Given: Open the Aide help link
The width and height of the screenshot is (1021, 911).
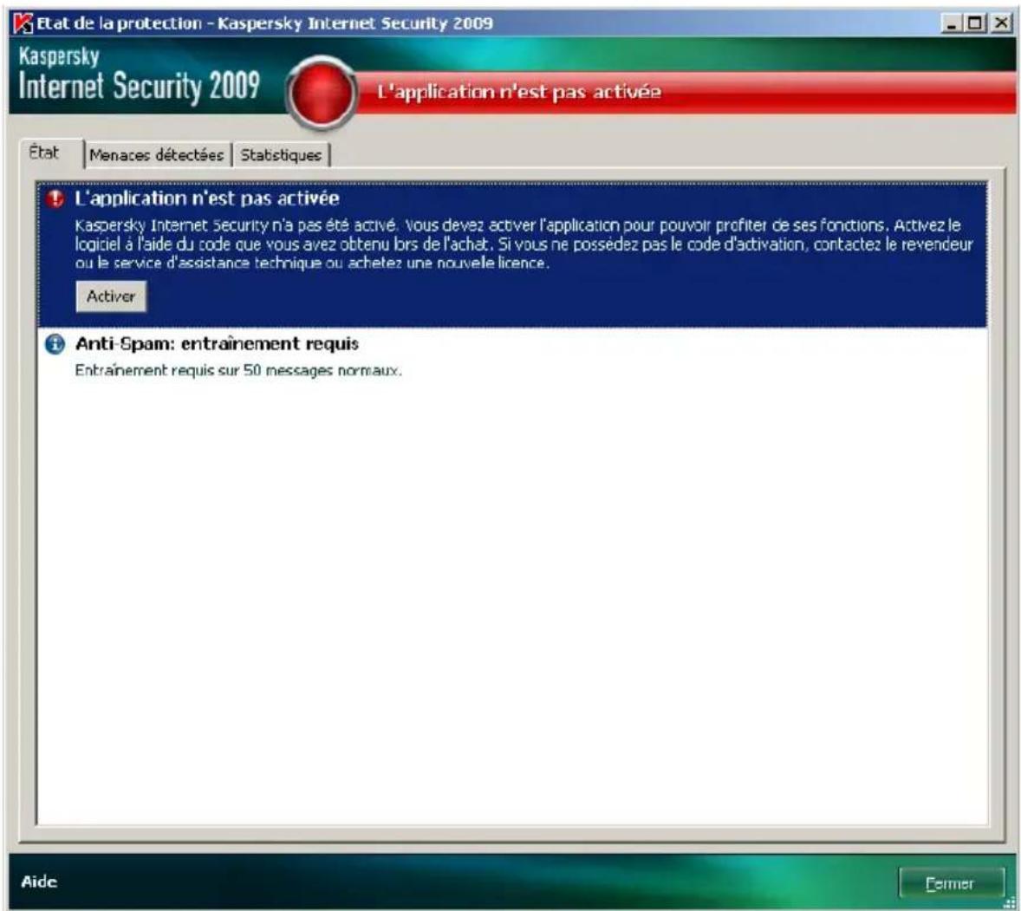Looking at the screenshot, I should pos(39,882).
